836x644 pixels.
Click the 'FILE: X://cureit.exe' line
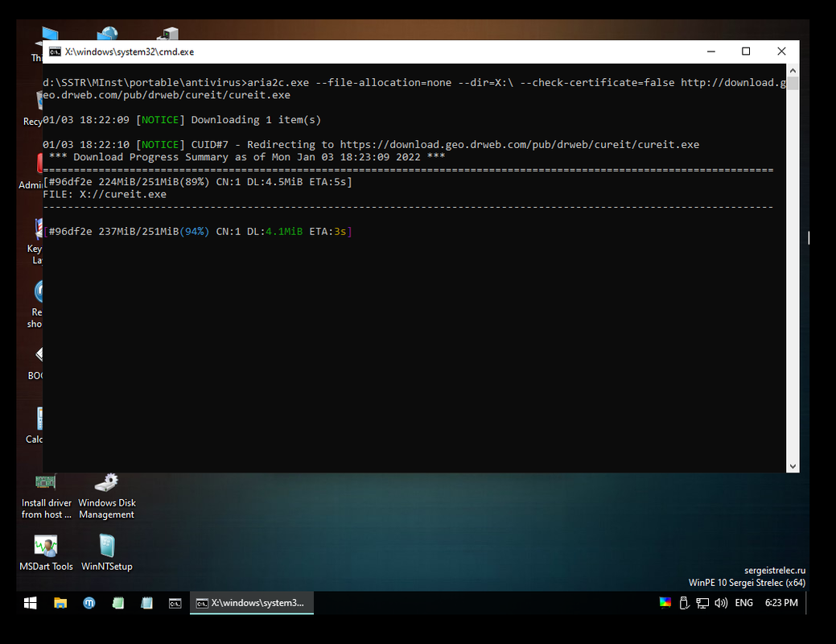pyautogui.click(x=105, y=194)
